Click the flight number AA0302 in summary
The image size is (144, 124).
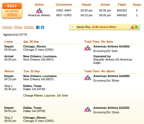pos(122,15)
